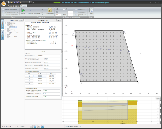Show settlement results via the S Осадка icon

coord(30,11)
